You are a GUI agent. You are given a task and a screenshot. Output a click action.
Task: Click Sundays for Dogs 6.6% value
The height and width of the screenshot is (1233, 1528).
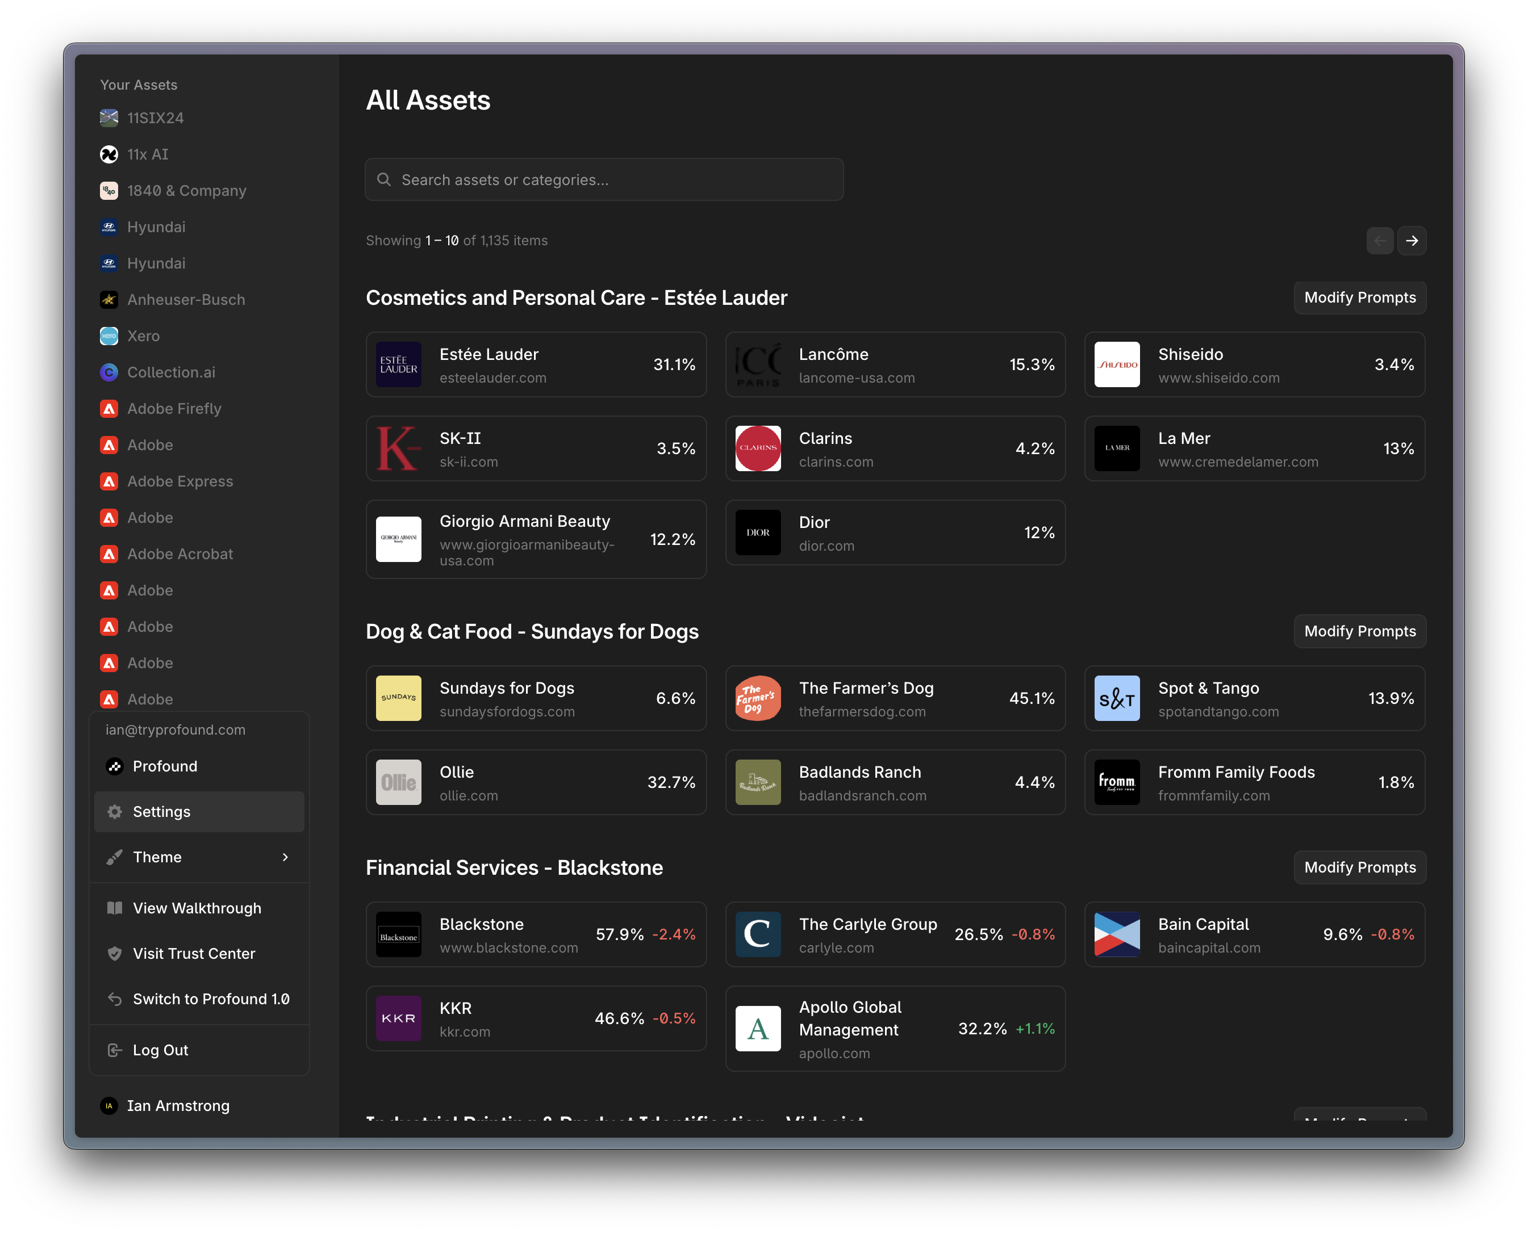[x=675, y=698]
